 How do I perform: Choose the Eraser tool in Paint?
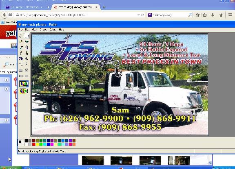[21, 42]
